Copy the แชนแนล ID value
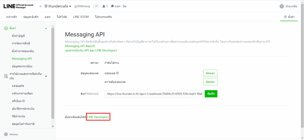 click(210, 73)
